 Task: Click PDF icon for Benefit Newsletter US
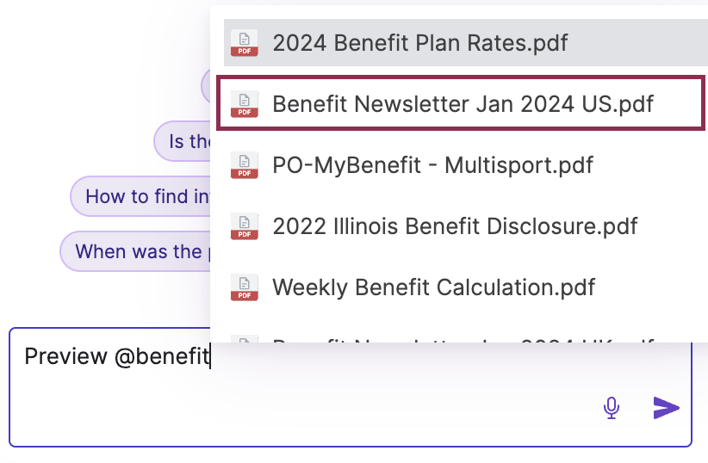[245, 104]
